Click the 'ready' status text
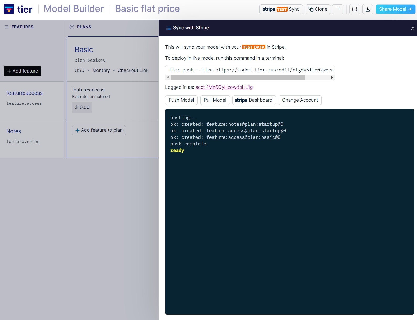The height and width of the screenshot is (320, 417). point(177,150)
